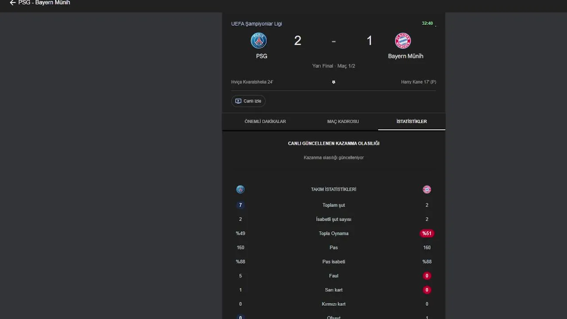Click the back arrow icon
This screenshot has width=567, height=319.
pyautogui.click(x=12, y=3)
